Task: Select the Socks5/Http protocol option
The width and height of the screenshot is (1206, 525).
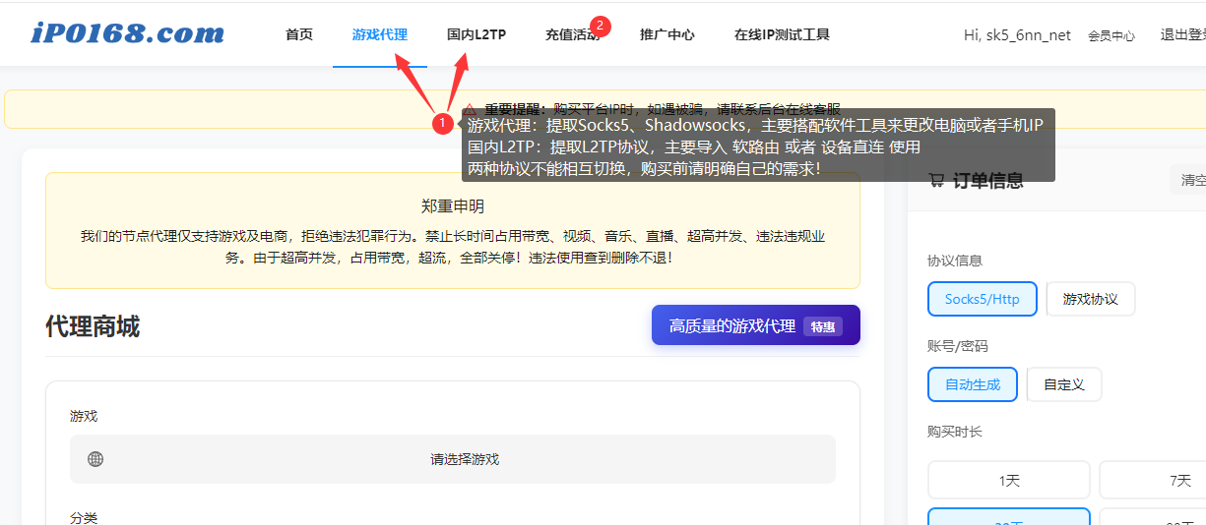Action: [983, 299]
